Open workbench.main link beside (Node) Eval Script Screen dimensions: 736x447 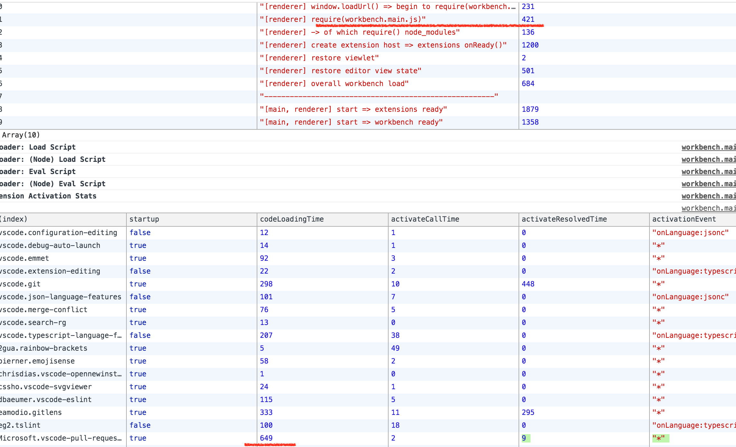[x=709, y=184]
